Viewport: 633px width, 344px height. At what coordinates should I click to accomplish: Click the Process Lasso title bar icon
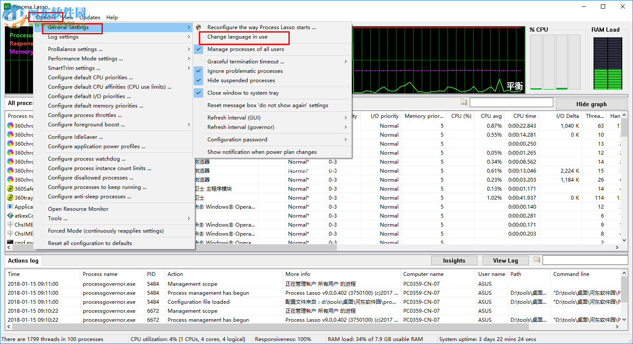point(6,6)
